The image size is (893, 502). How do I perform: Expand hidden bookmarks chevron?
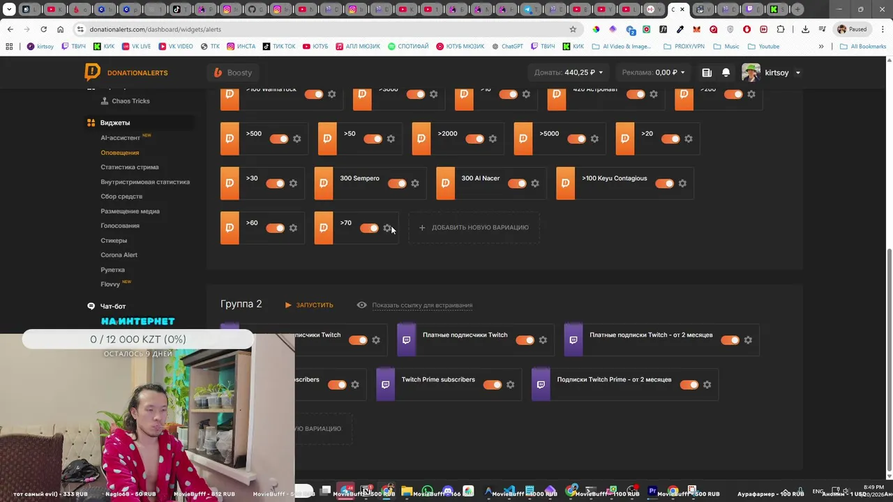[821, 47]
